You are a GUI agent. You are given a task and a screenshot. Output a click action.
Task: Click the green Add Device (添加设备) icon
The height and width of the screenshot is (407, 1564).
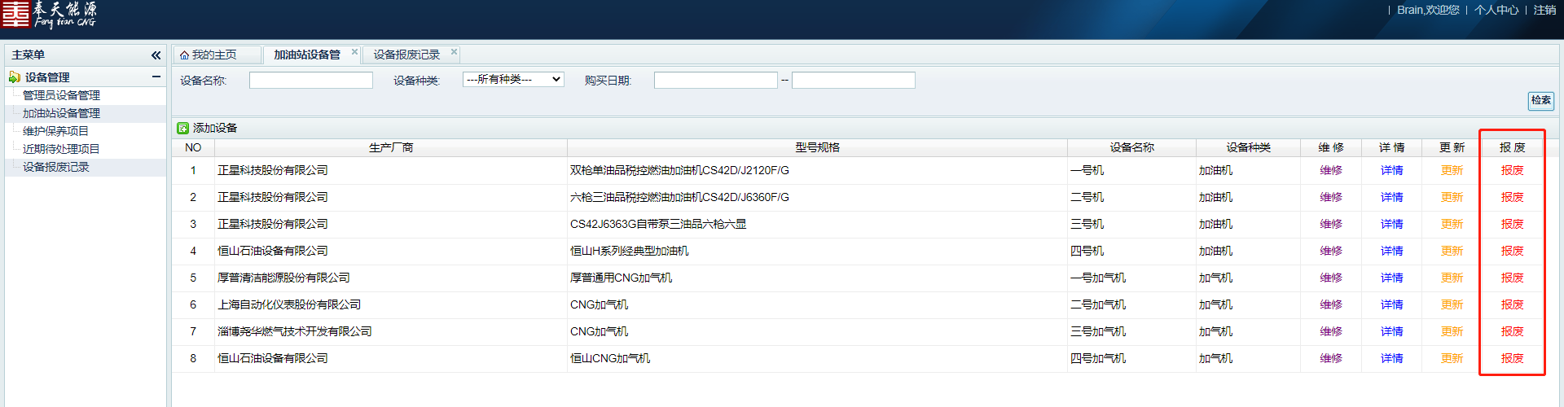pyautogui.click(x=183, y=128)
